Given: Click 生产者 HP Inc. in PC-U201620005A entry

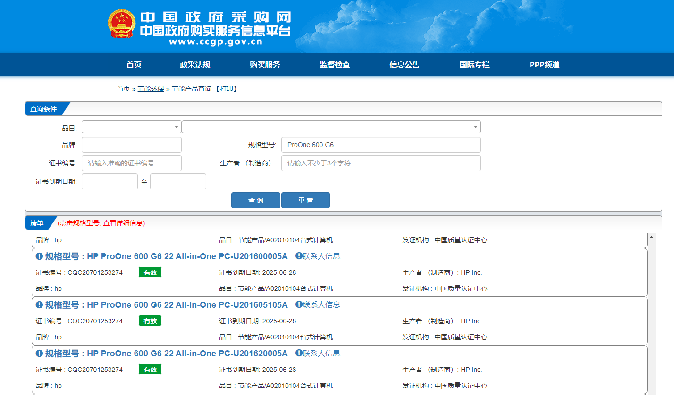Looking at the screenshot, I should pyautogui.click(x=442, y=370).
